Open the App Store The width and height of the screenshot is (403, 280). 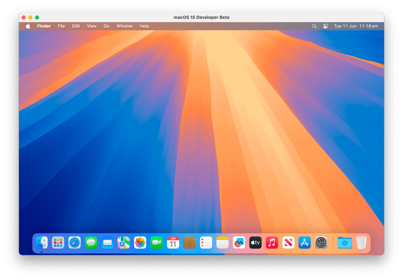click(305, 243)
